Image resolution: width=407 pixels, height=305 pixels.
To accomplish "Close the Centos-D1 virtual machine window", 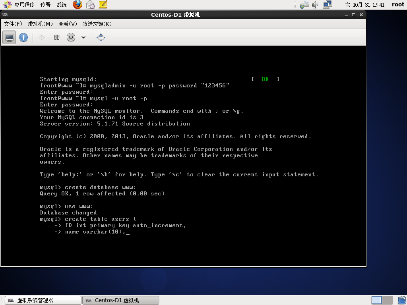I will [x=361, y=15].
